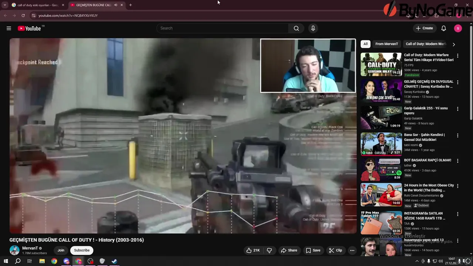This screenshot has height=266, width=473.
Task: Dislike the video with thumbs down
Action: pos(269,250)
